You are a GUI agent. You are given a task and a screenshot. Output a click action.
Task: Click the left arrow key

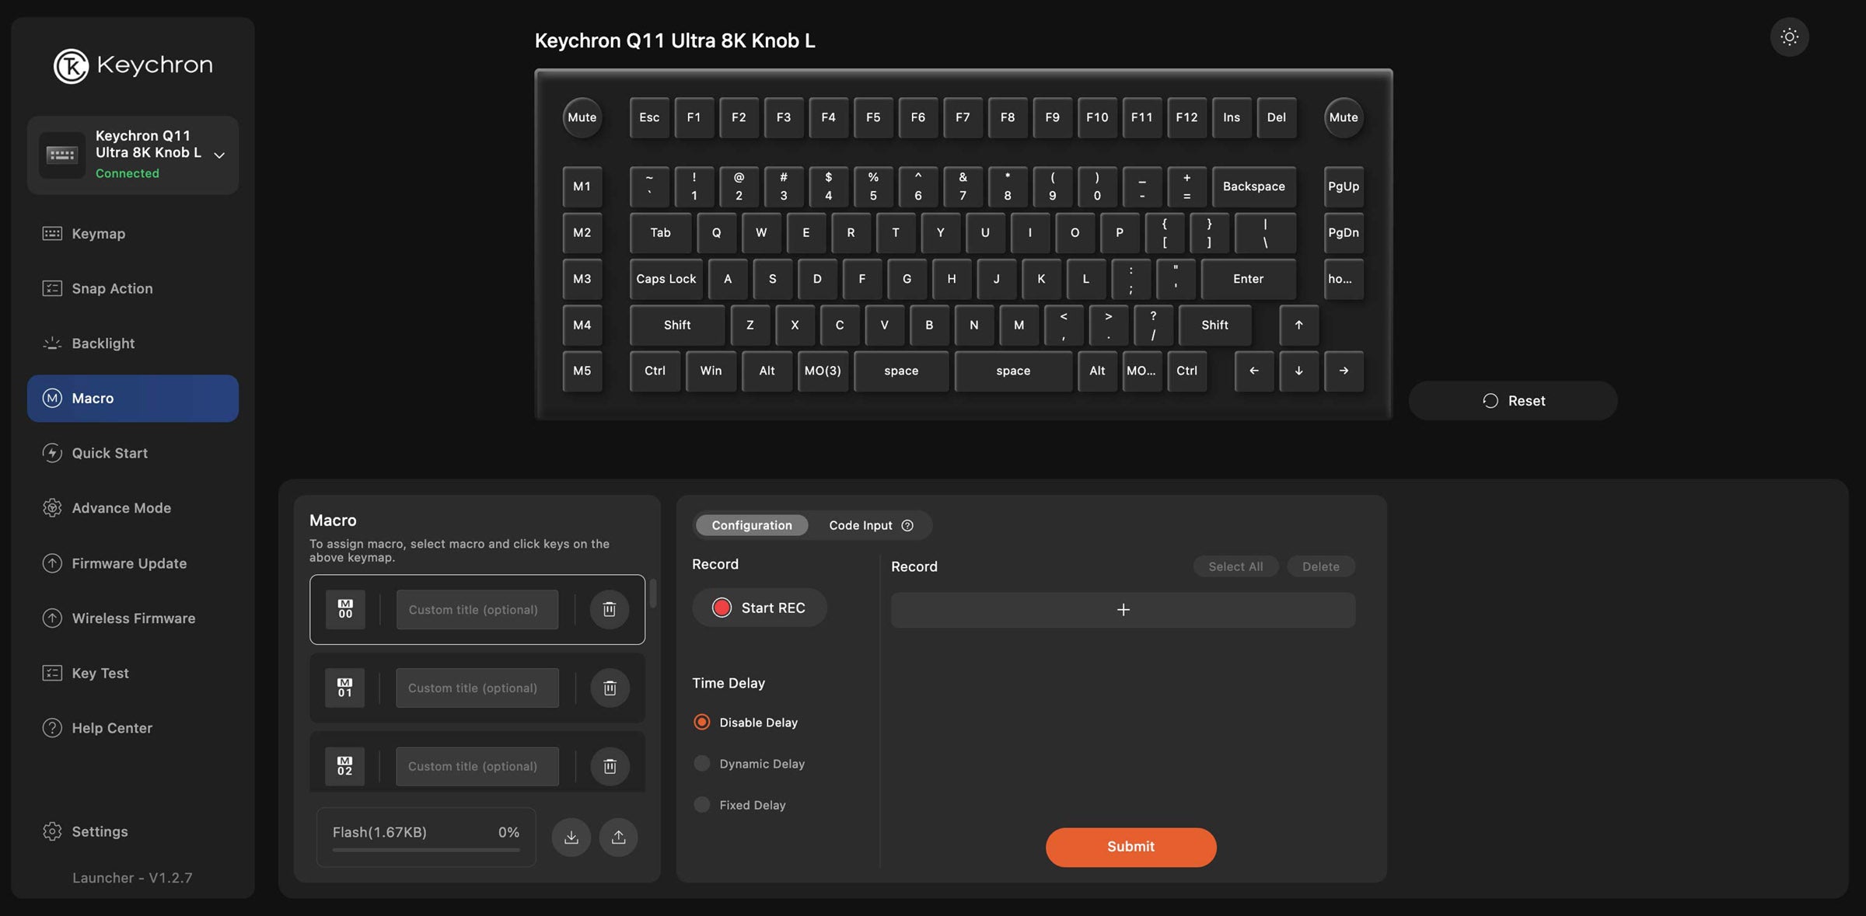pyautogui.click(x=1254, y=371)
